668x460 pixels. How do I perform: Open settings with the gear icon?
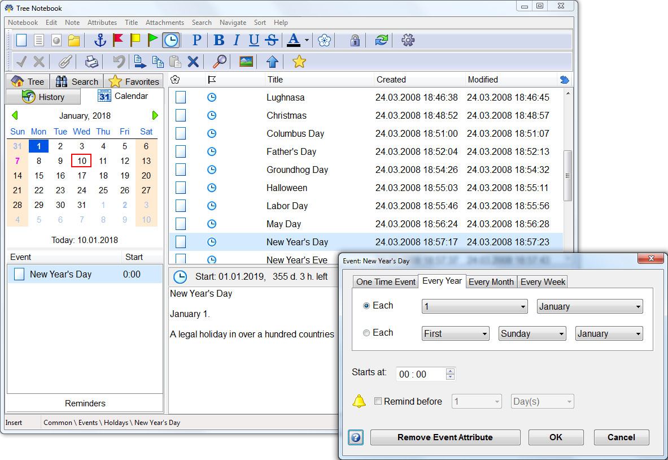point(408,40)
